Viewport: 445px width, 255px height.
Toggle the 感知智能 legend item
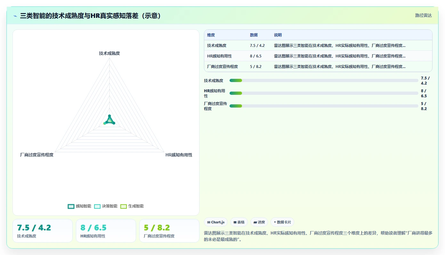[80, 206]
